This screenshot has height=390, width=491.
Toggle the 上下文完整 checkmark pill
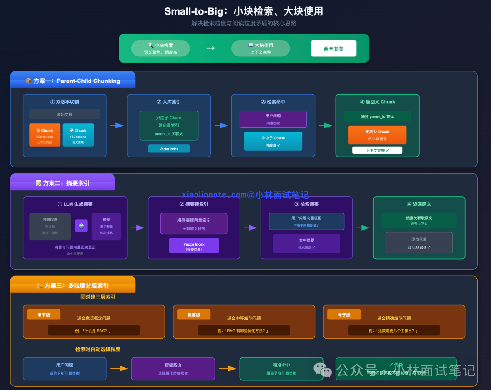point(377,150)
